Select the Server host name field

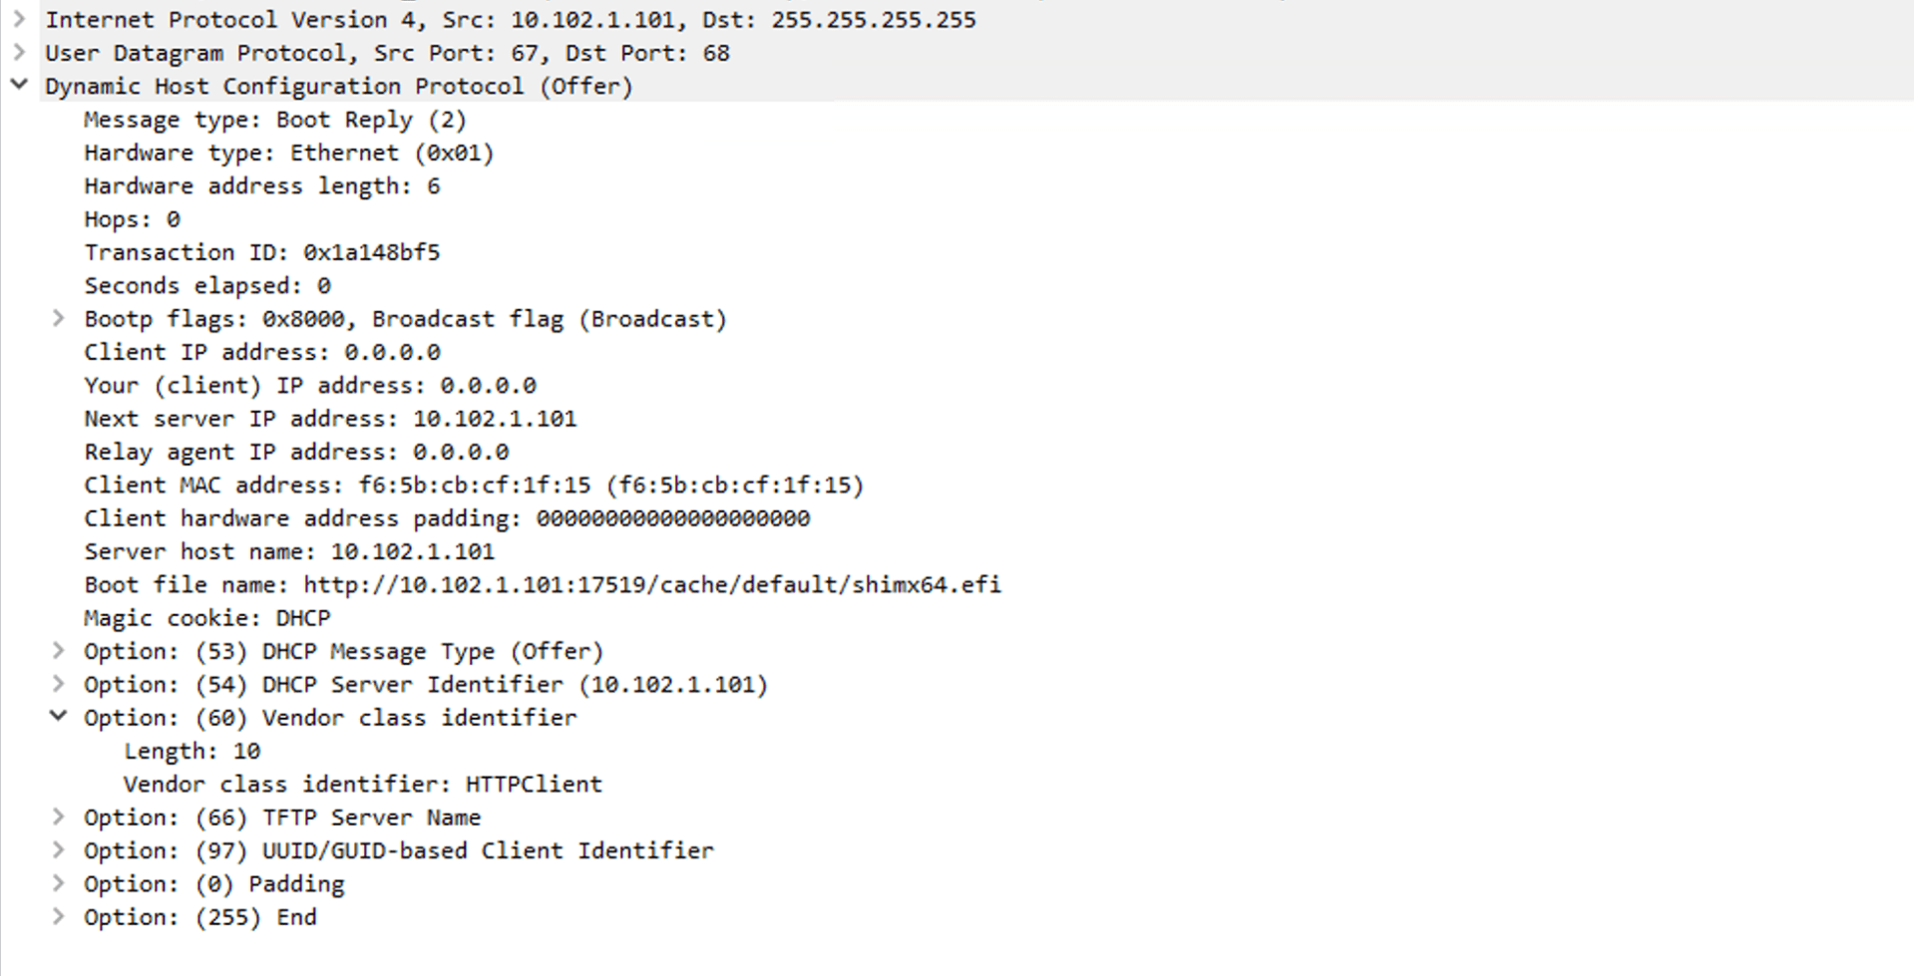coord(287,551)
